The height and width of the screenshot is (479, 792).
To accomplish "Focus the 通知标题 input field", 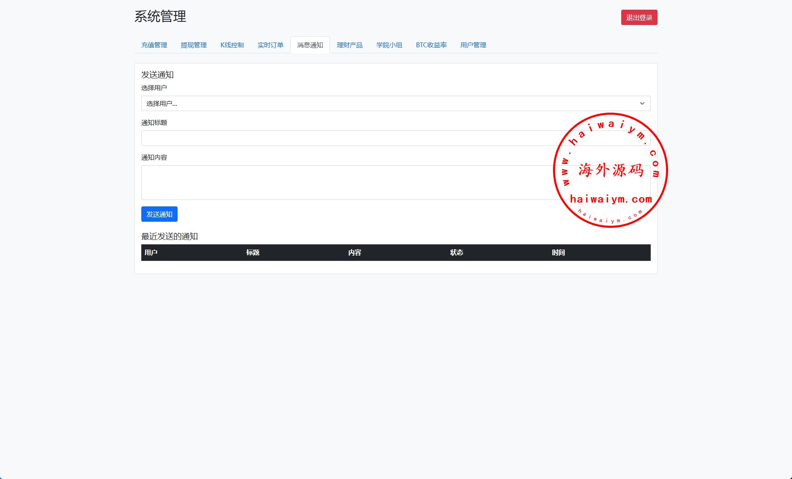I will tap(347, 138).
